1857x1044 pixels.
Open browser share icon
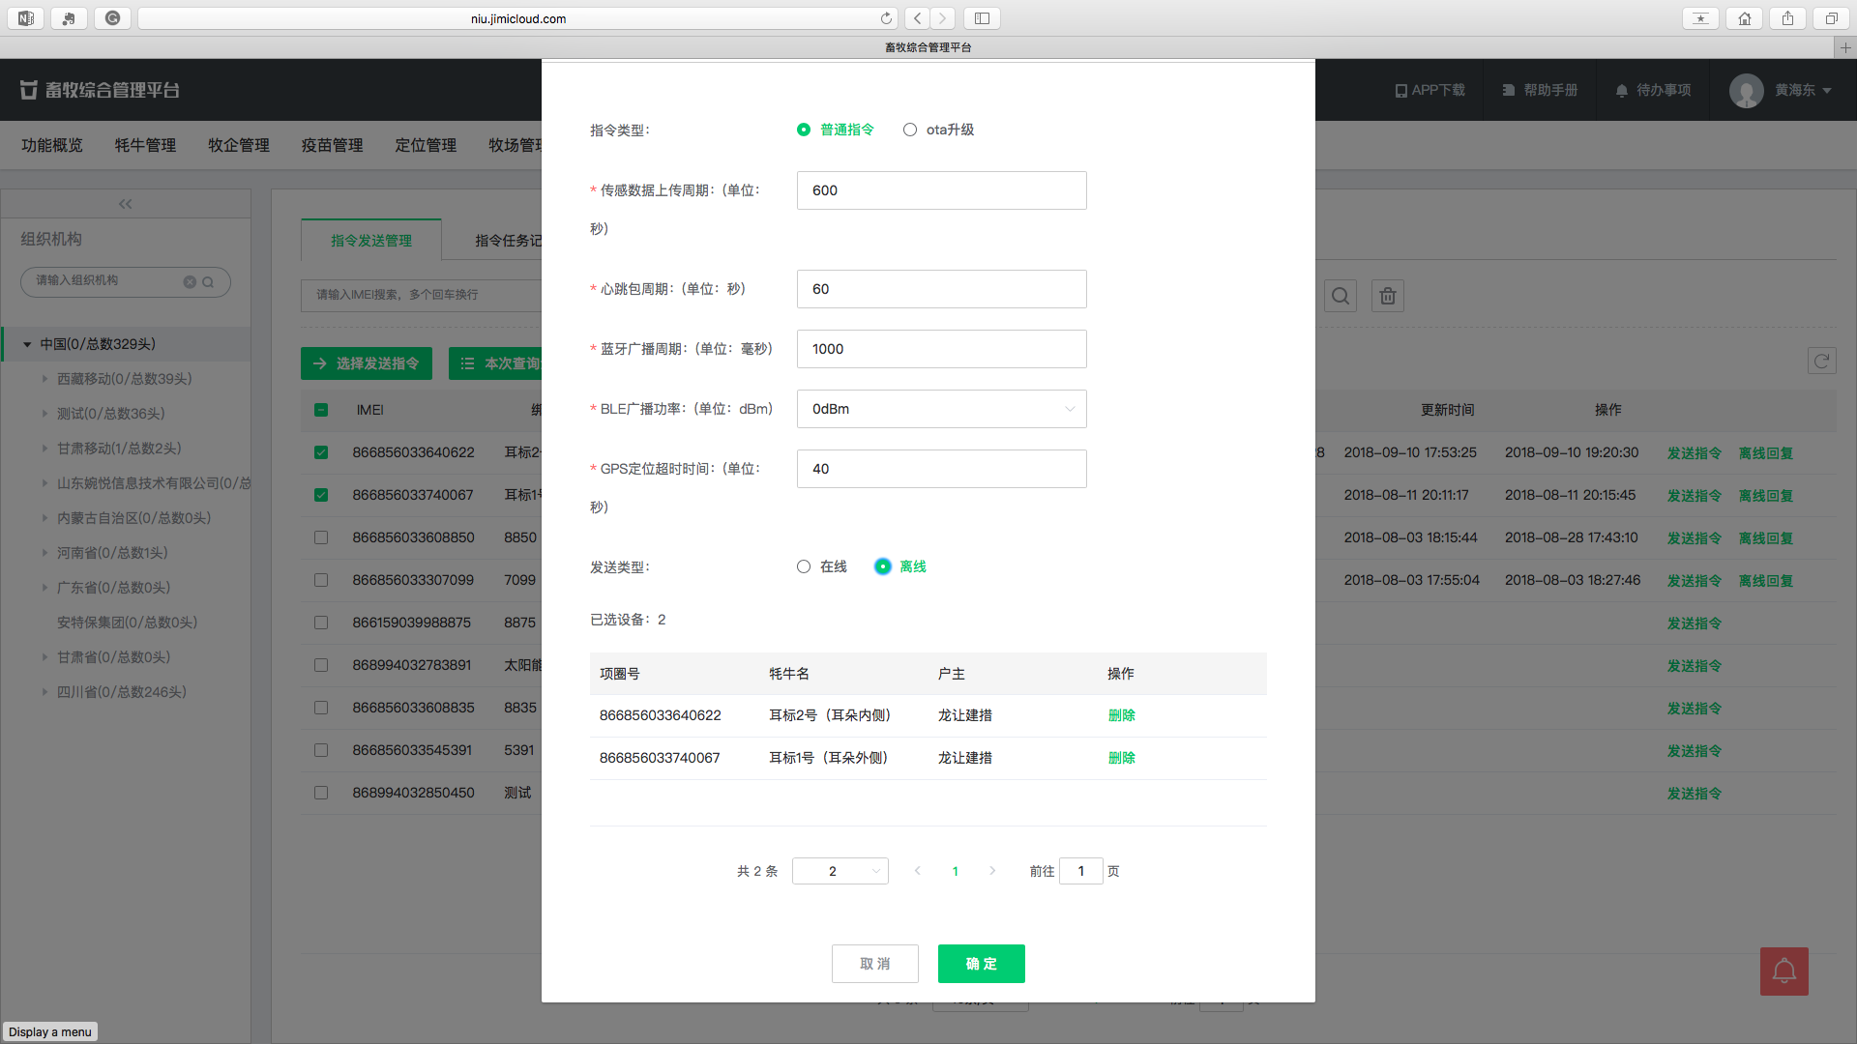click(1787, 18)
